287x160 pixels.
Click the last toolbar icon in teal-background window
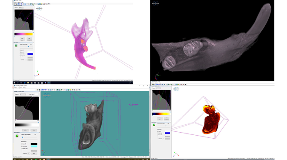79,90
